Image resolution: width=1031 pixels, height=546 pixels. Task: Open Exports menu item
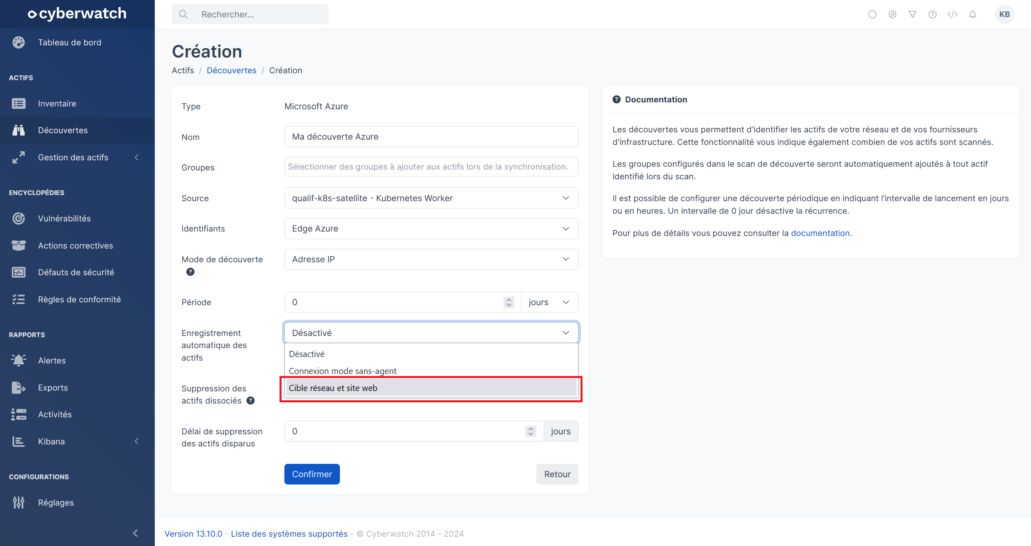[77, 388]
